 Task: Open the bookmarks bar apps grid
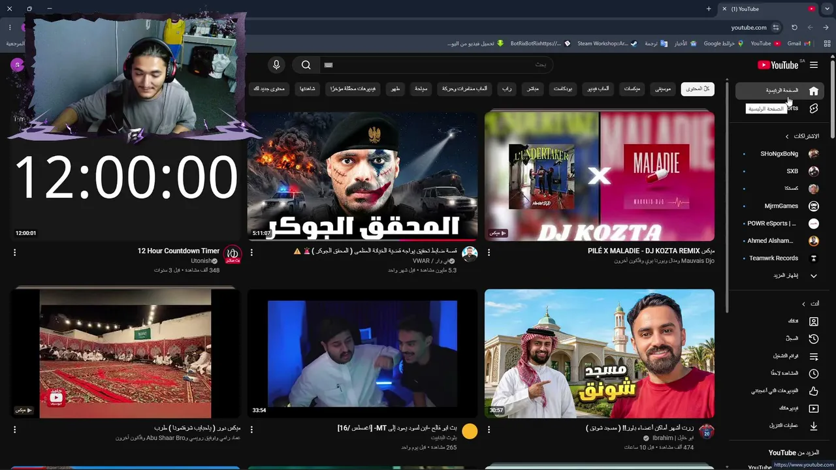pyautogui.click(x=828, y=44)
